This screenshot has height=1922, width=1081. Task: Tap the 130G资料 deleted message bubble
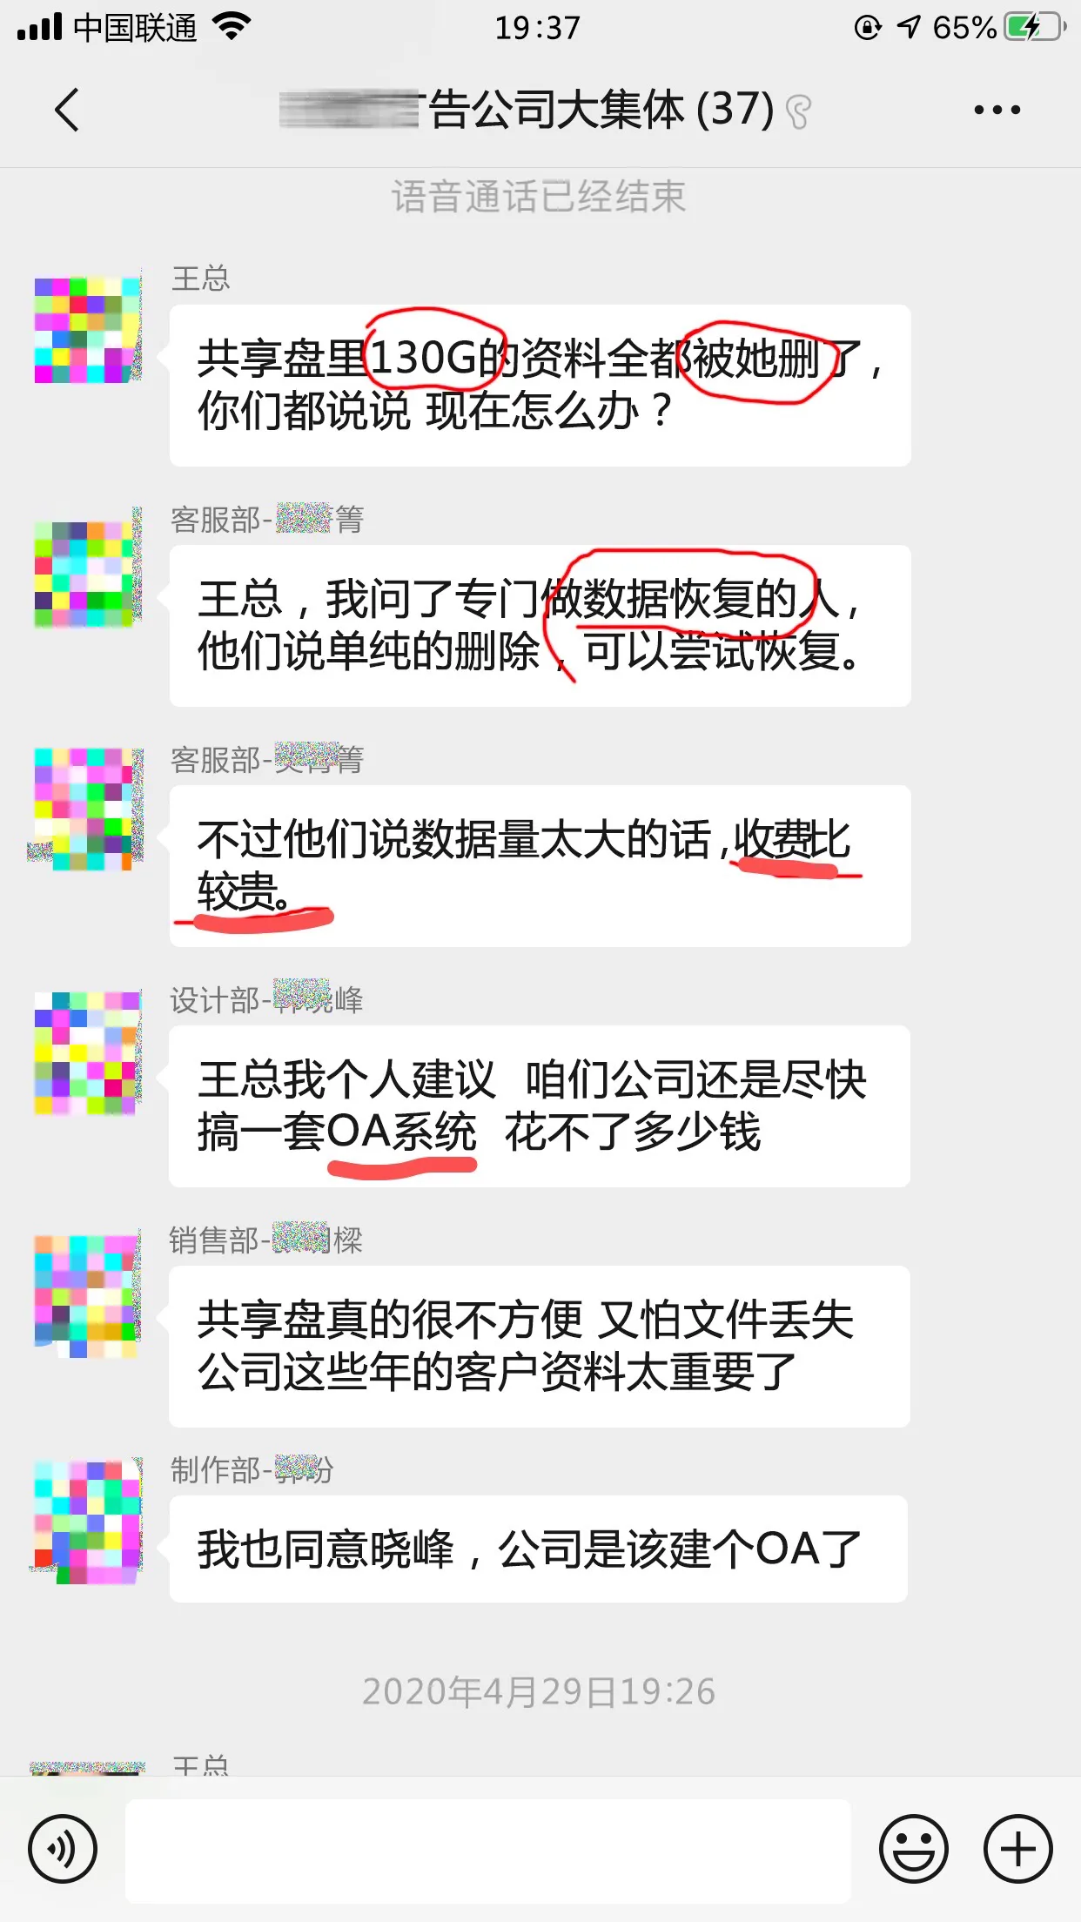[x=540, y=385]
